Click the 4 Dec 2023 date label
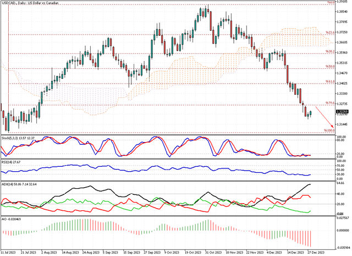Image resolution: width=352 pixels, height=256 pixels. tap(274, 253)
